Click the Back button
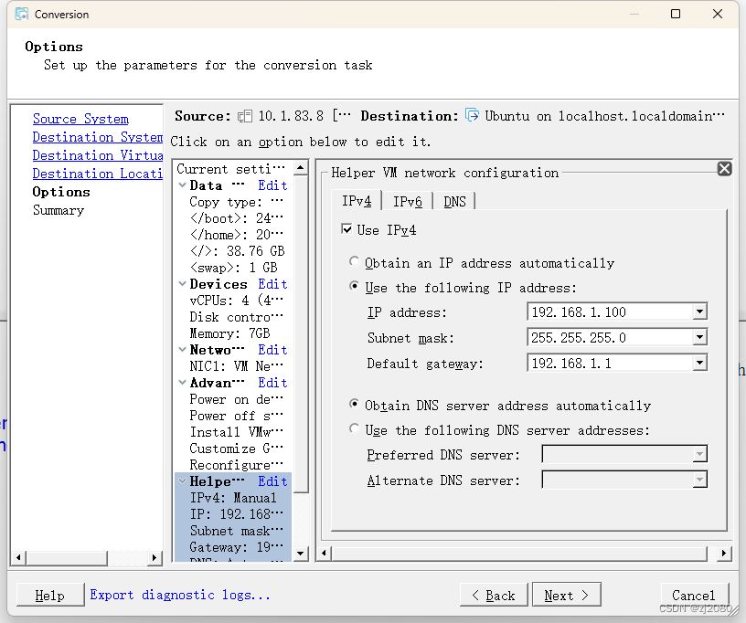The image size is (746, 623). 494,595
